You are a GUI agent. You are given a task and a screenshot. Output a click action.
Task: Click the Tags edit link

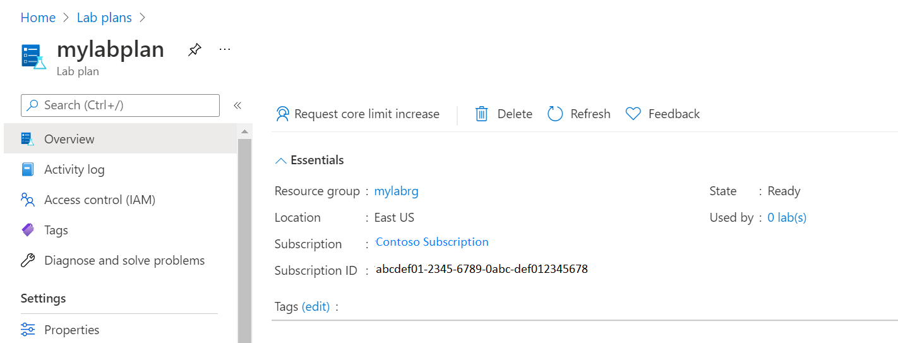point(316,306)
